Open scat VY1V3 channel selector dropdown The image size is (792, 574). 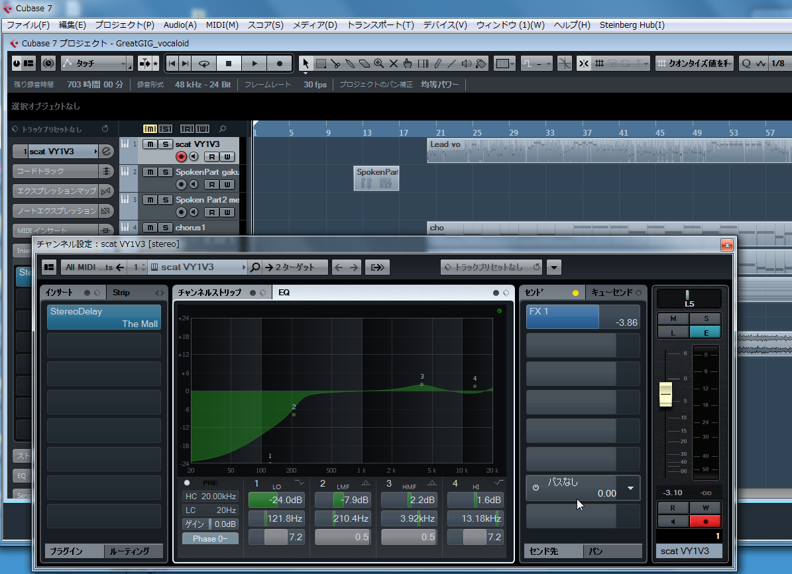click(199, 267)
